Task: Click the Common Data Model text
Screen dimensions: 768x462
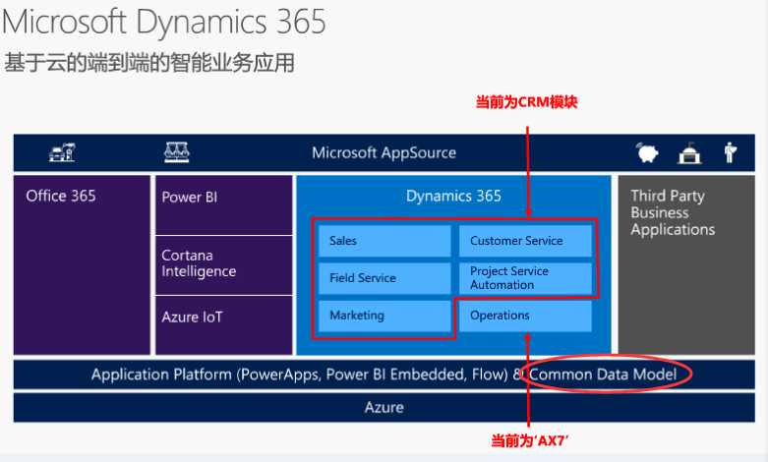Action: (603, 375)
